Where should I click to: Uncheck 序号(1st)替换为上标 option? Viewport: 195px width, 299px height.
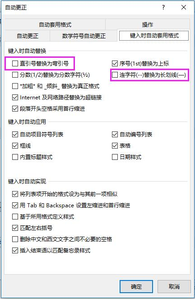115,63
